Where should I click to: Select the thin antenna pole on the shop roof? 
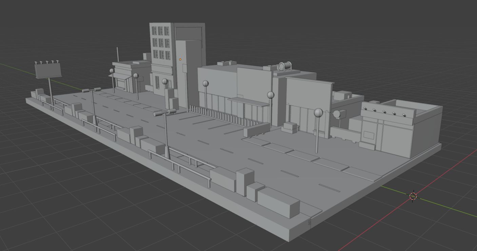tap(118, 54)
